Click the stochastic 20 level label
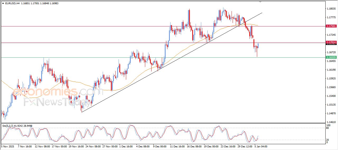The height and width of the screenshot is (150, 338). tap(328, 140)
